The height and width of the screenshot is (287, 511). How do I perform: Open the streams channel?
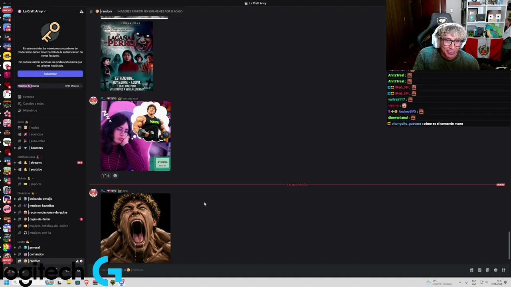click(x=50, y=163)
